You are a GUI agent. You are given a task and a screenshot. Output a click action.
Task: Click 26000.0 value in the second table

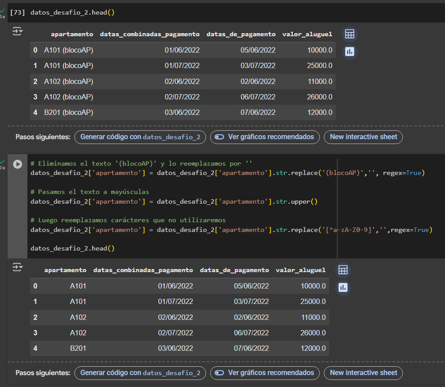coord(313,333)
